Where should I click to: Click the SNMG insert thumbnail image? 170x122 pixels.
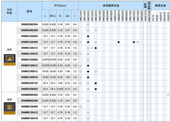tap(9, 59)
